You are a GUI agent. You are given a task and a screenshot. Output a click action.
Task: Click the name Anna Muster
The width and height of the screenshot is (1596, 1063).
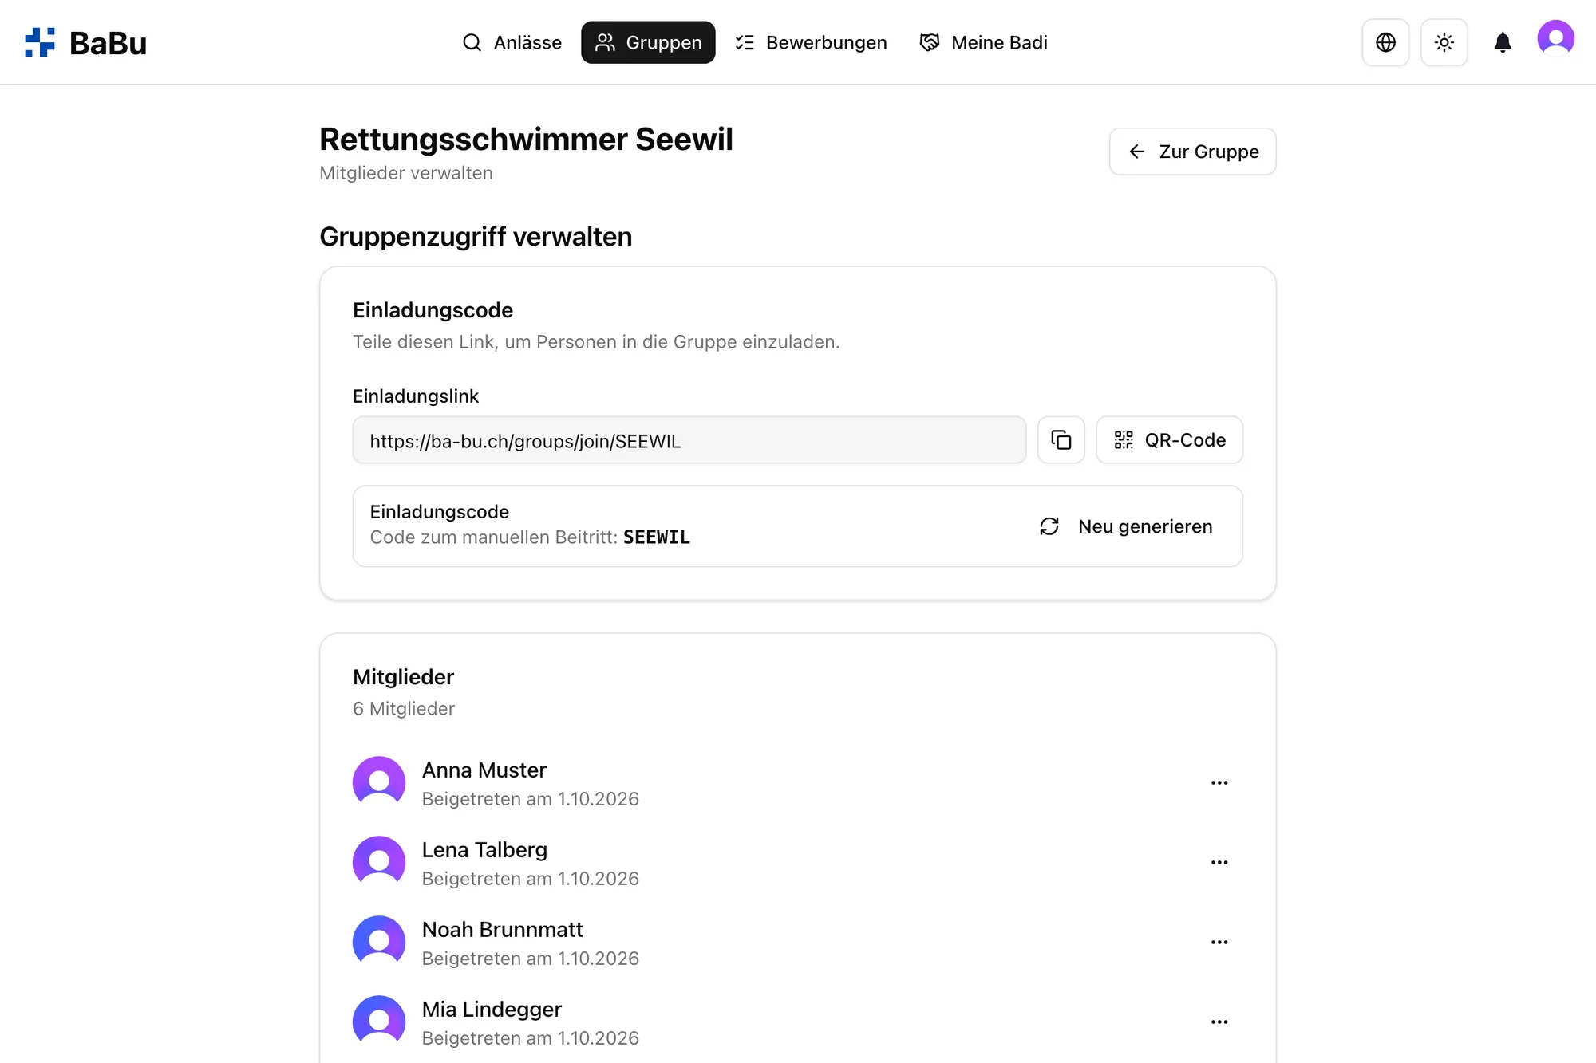[484, 770]
